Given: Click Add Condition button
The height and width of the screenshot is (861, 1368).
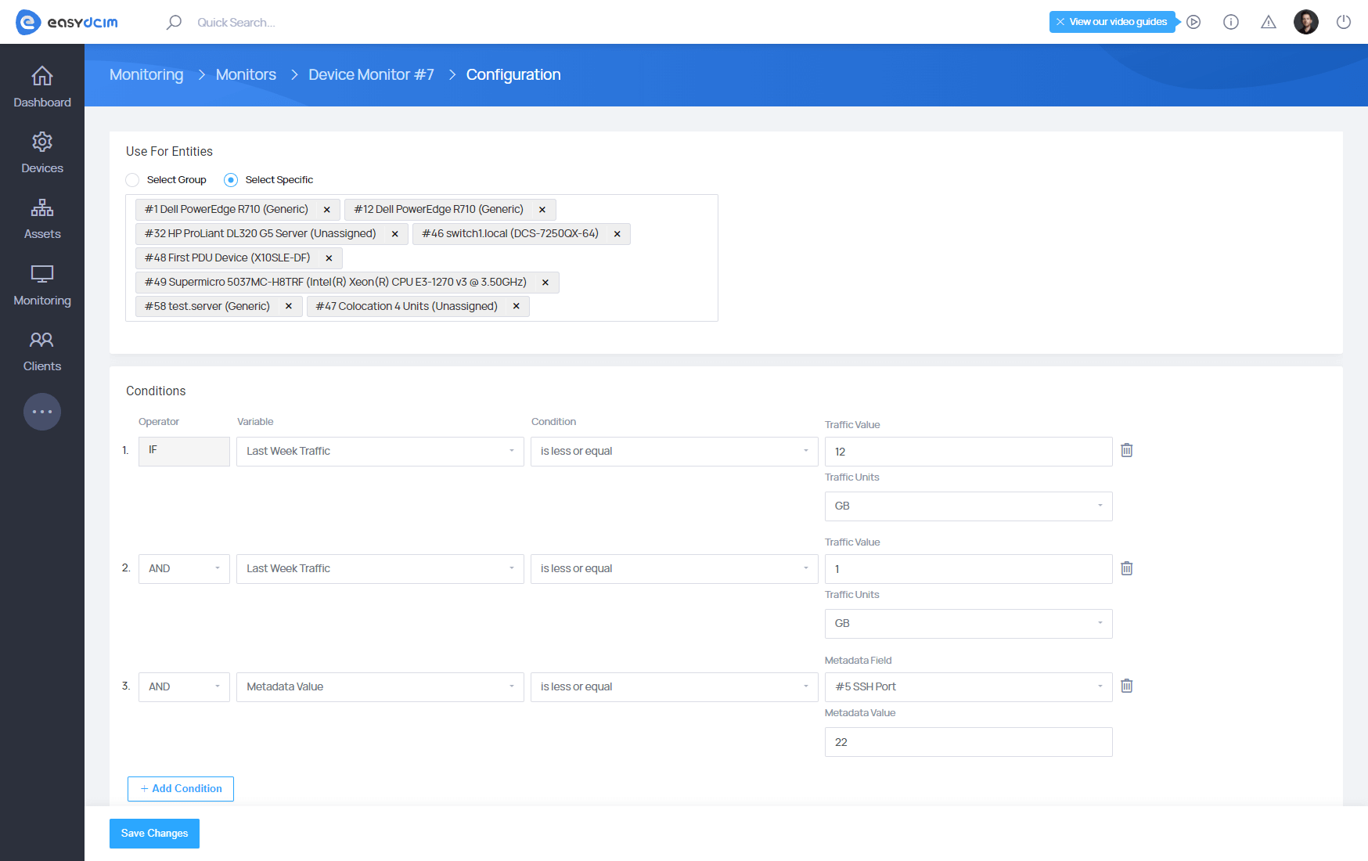Looking at the screenshot, I should pos(181,789).
